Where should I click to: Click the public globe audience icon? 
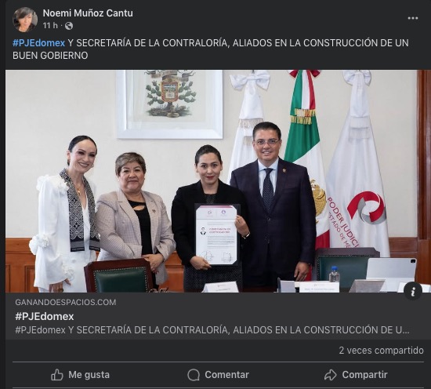click(x=69, y=26)
